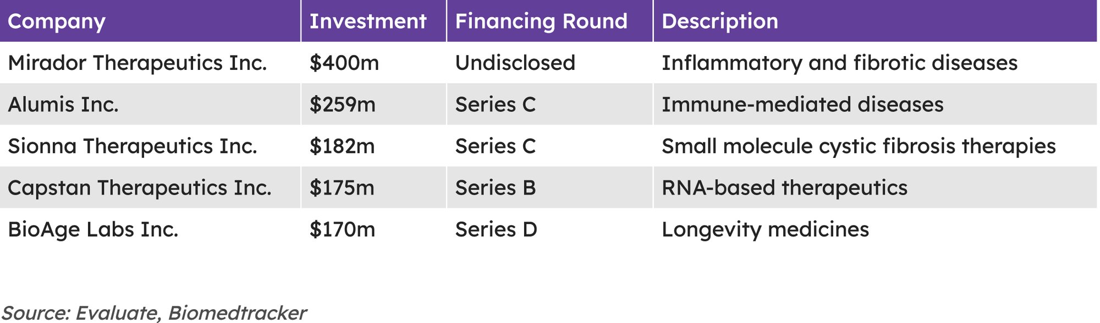
Task: Click Small molecule cystic fibrosis therapies text
Action: (859, 146)
